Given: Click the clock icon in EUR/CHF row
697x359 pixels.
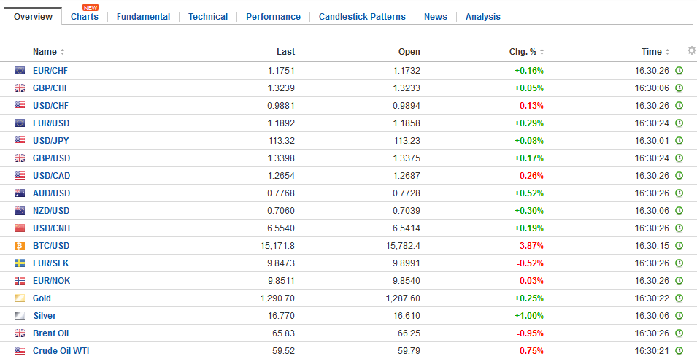Looking at the screenshot, I should coord(679,71).
